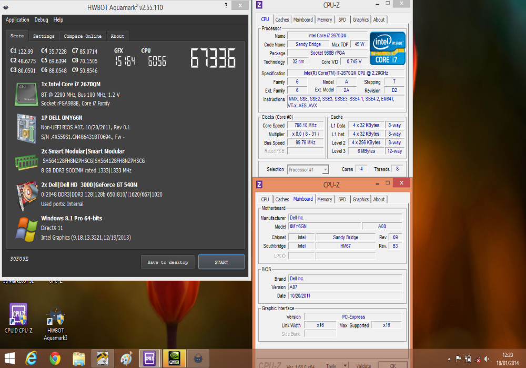
Task: Open CPU tab in lower CPU-Z window
Action: pos(265,199)
